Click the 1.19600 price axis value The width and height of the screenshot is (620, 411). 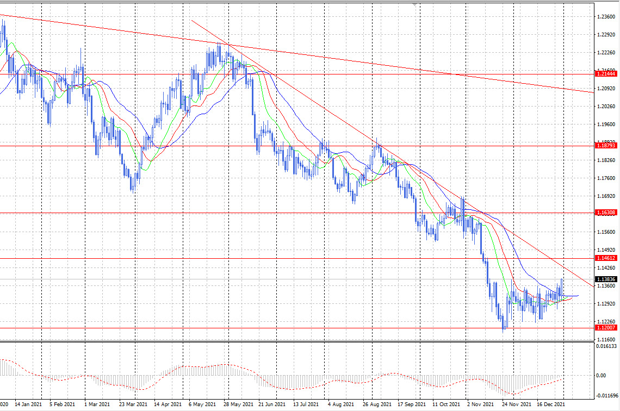[606, 124]
